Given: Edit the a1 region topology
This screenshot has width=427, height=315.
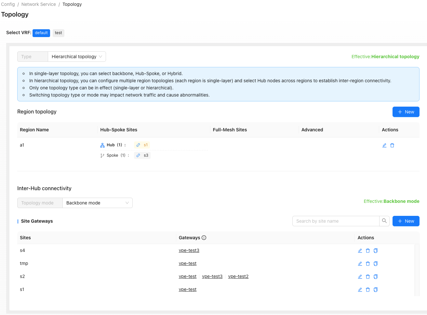Looking at the screenshot, I should tap(384, 145).
